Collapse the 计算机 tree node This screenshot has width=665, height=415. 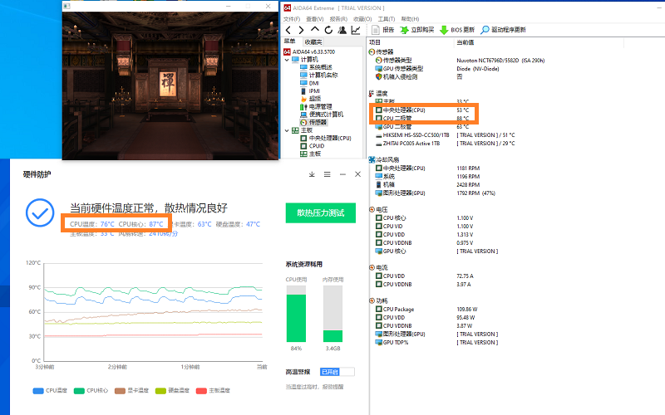[x=287, y=60]
